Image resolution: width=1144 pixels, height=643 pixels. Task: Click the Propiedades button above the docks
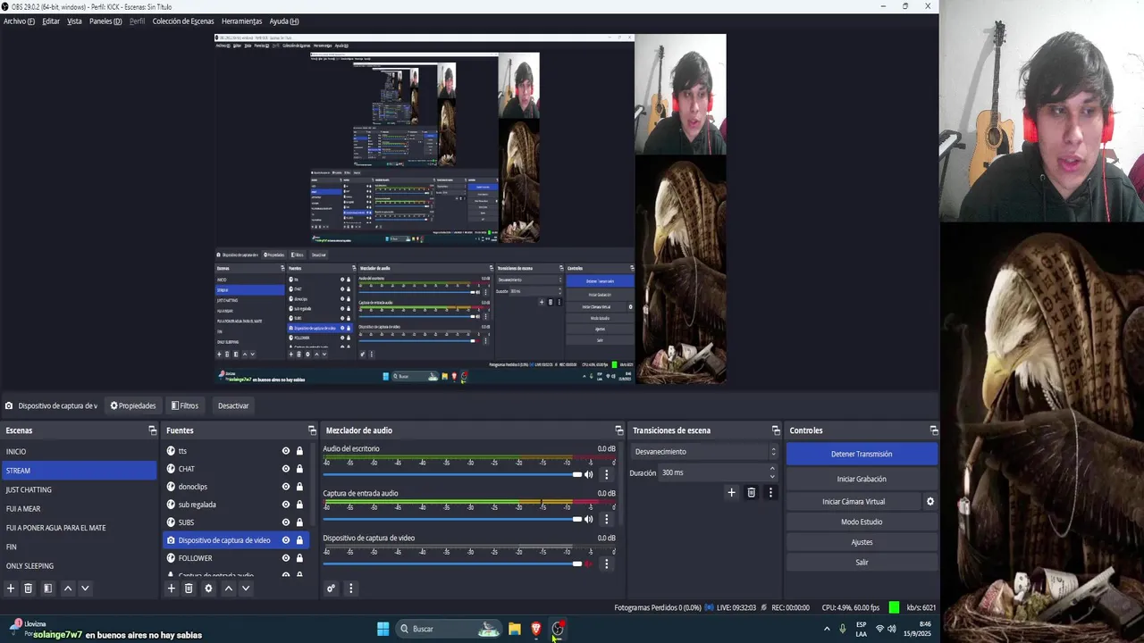click(x=133, y=405)
